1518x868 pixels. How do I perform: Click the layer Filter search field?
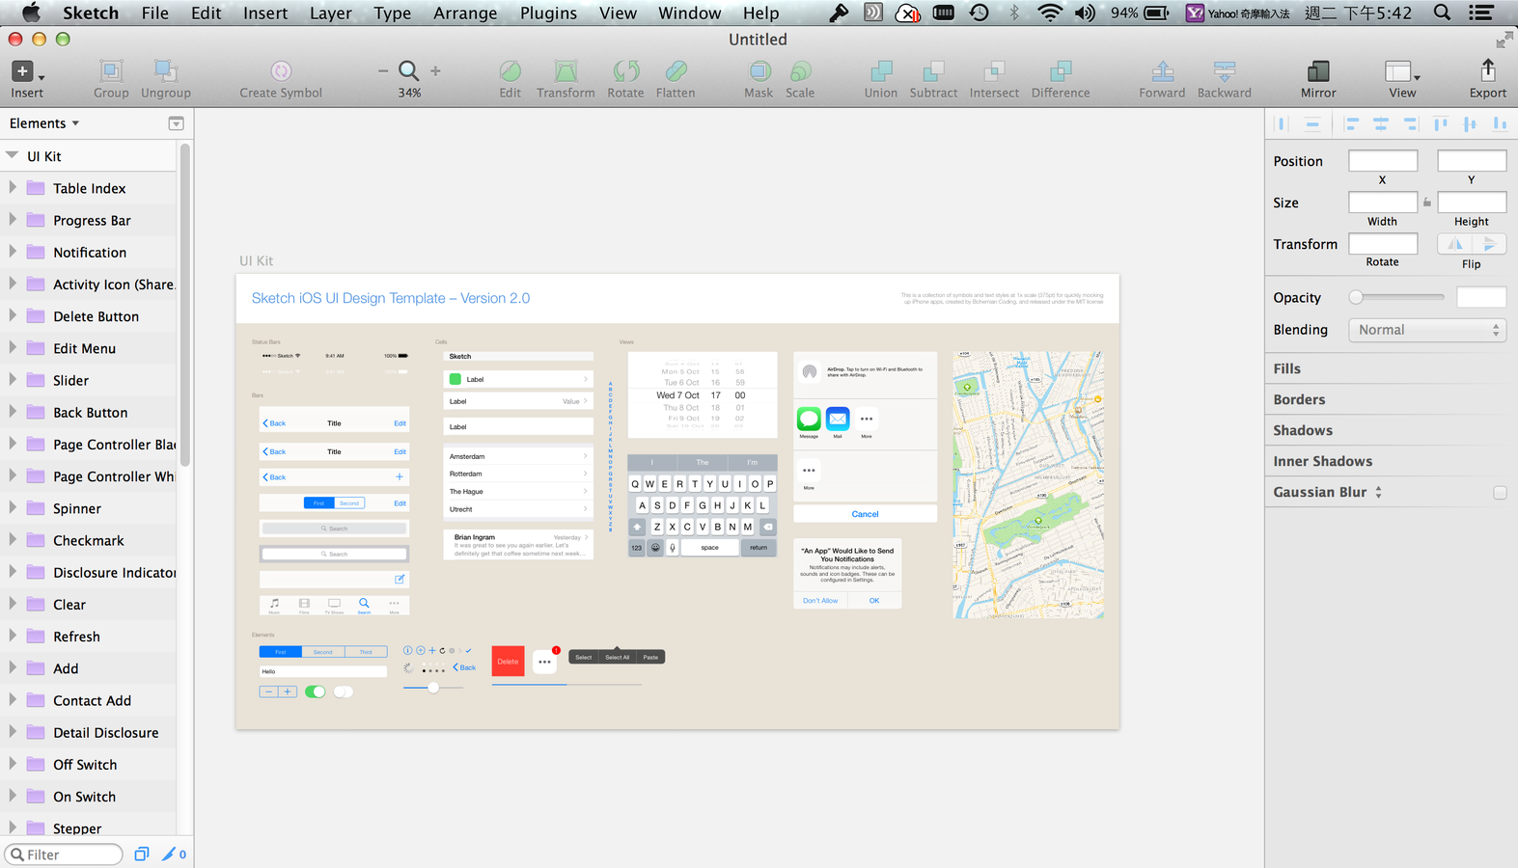(x=64, y=854)
